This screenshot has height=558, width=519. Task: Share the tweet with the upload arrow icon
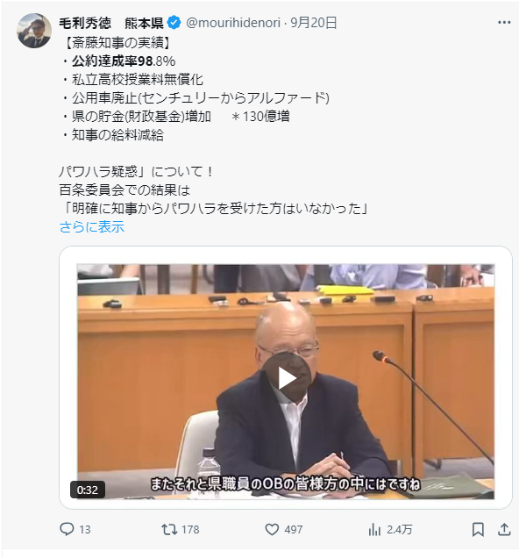504,530
